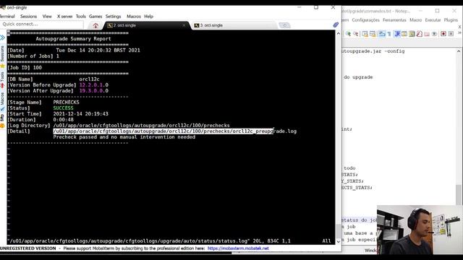Viewport: 463px width, 260px height.
Task: Toggle Word Wrap in Notepad++ toolbar
Action: tap(382, 34)
